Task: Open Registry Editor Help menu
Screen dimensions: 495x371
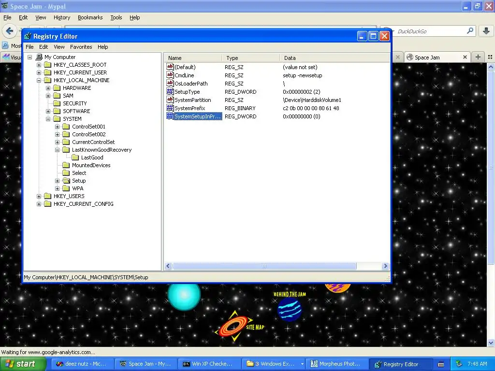Action: [x=102, y=47]
